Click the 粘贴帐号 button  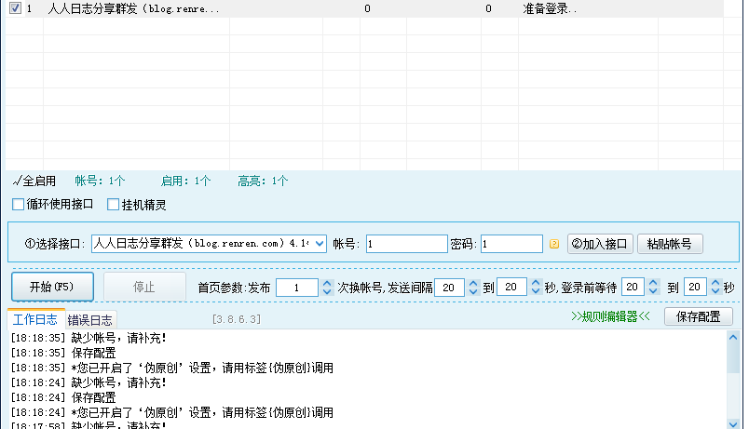tap(669, 244)
